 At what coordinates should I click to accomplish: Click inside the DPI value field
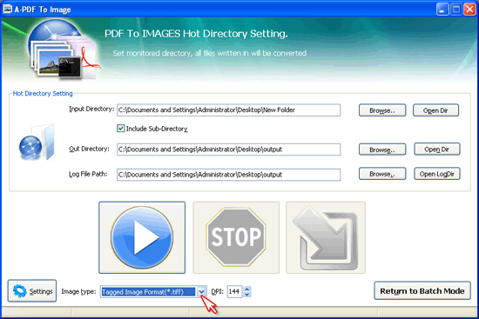pyautogui.click(x=234, y=291)
